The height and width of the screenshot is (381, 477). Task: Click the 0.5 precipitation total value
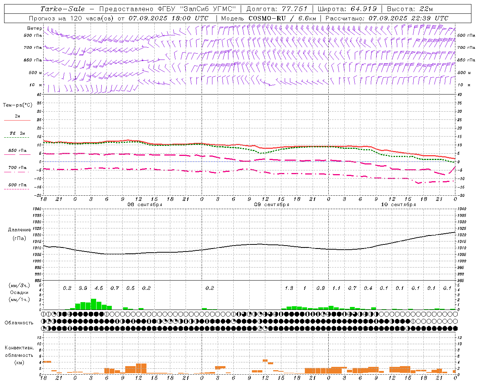pos(130,288)
